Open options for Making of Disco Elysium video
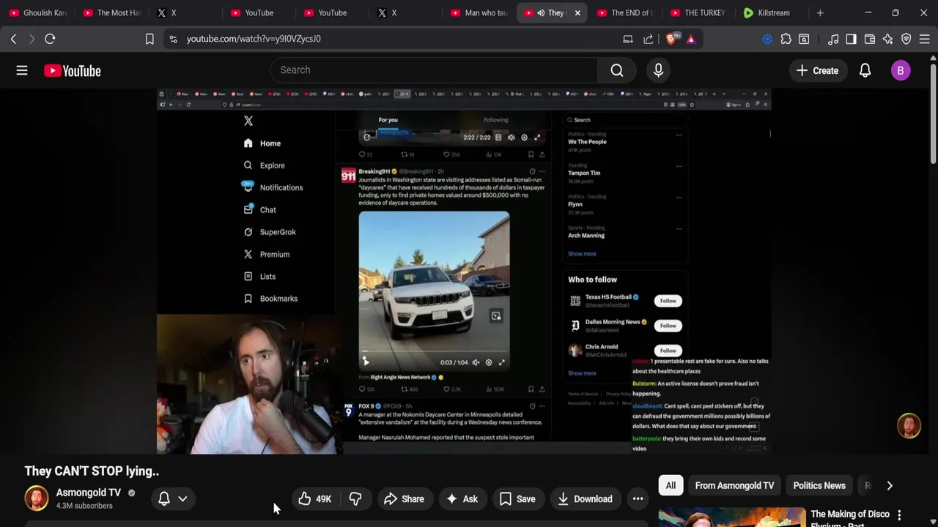The width and height of the screenshot is (938, 527). pos(899,515)
